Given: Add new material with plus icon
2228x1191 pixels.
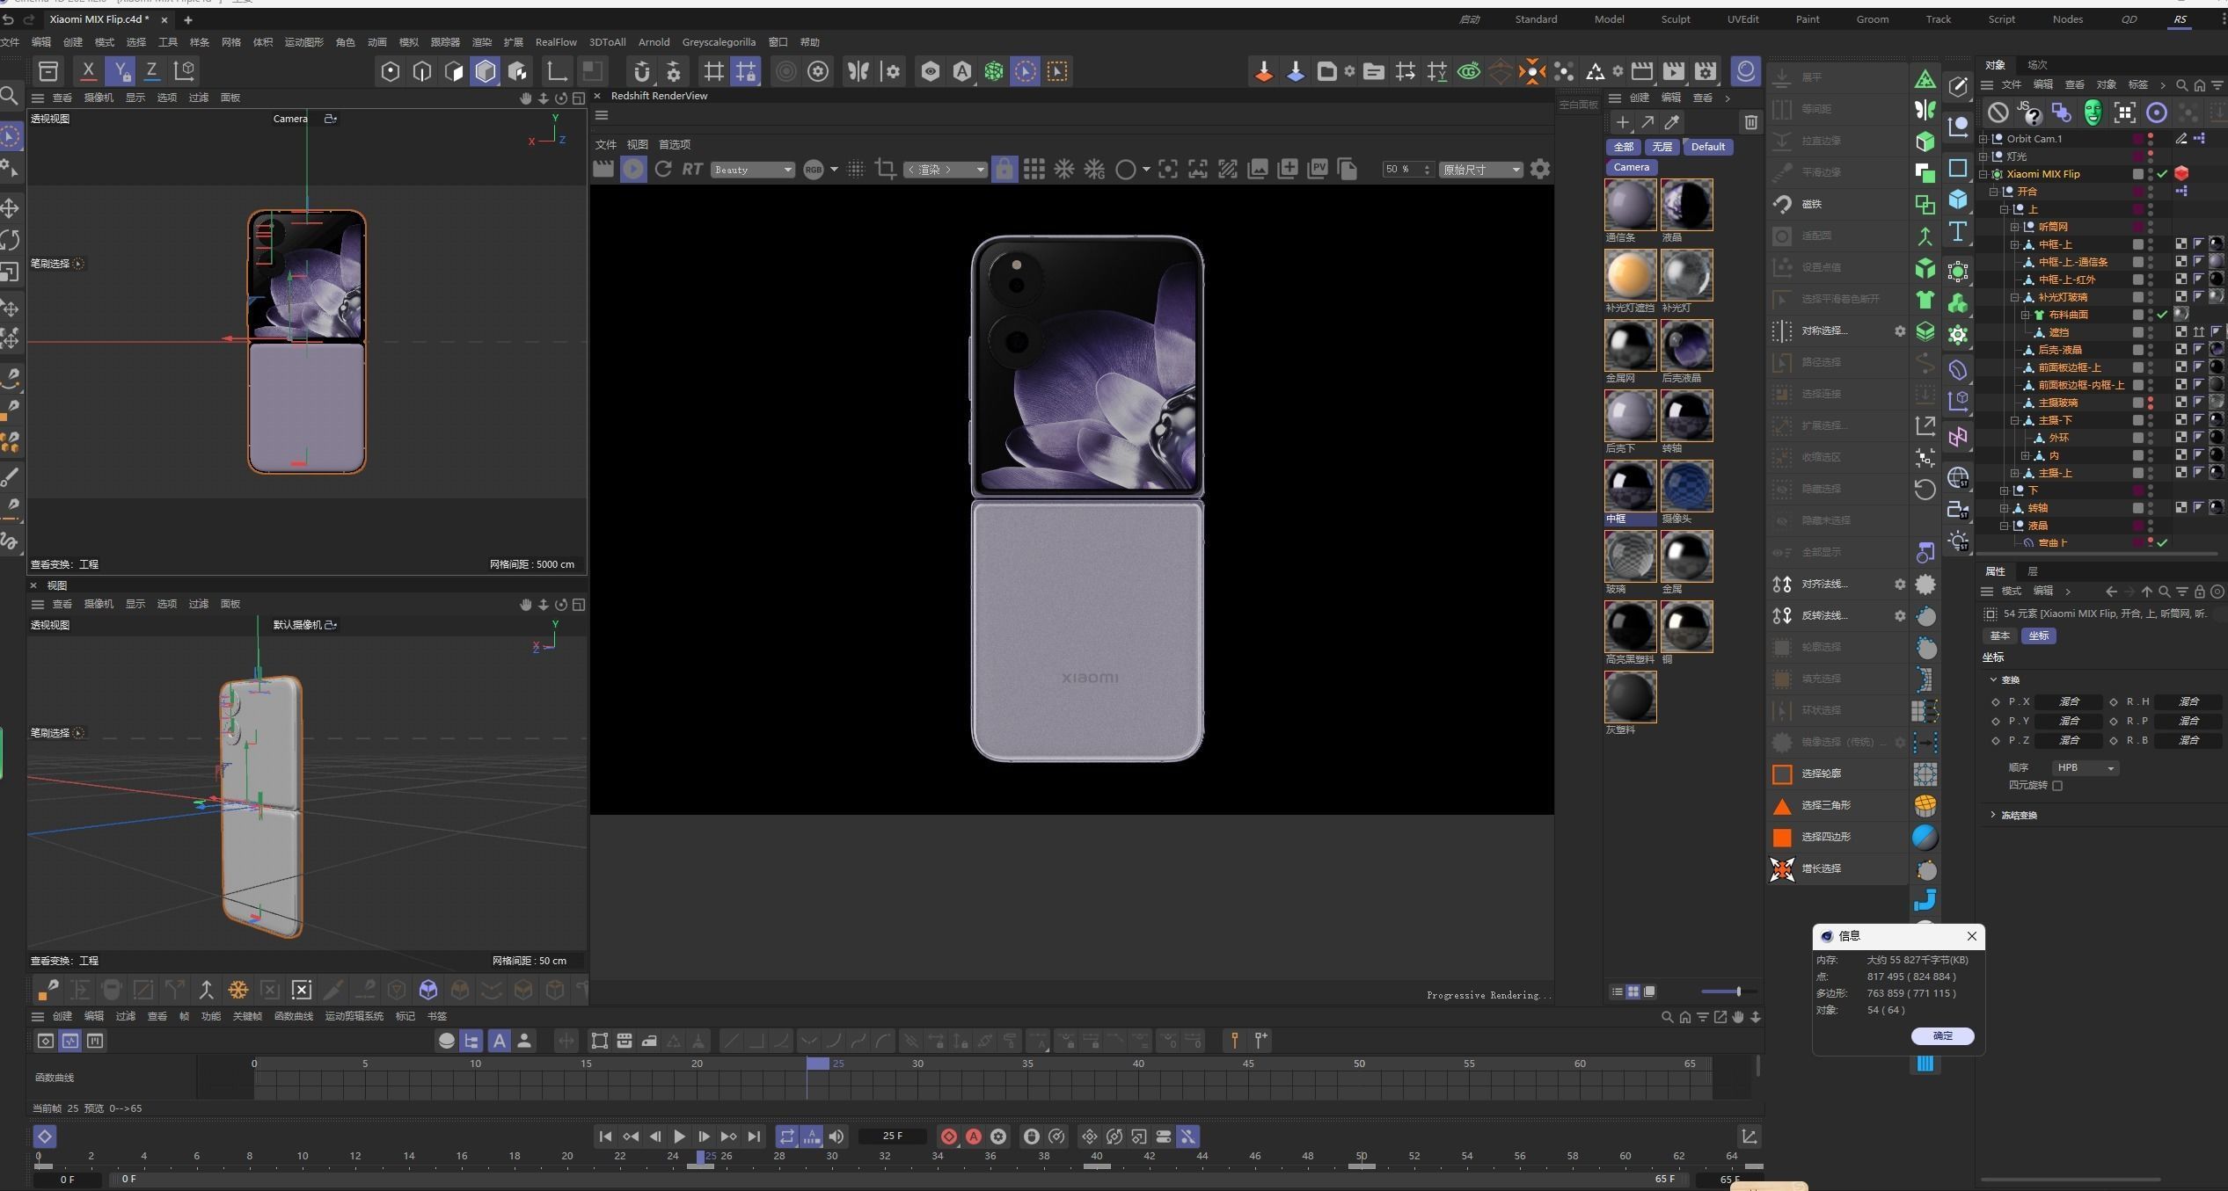Looking at the screenshot, I should 1622,122.
